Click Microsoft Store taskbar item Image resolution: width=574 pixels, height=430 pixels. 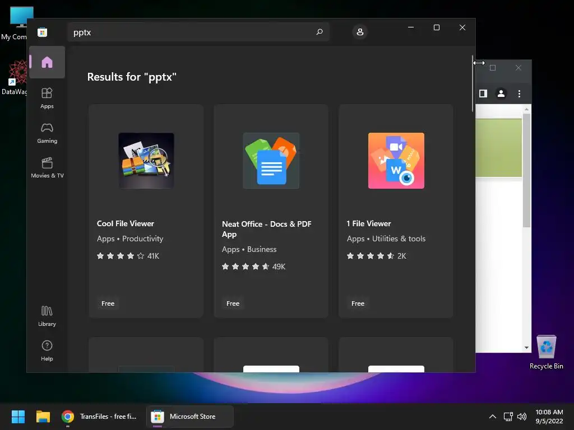tap(189, 417)
